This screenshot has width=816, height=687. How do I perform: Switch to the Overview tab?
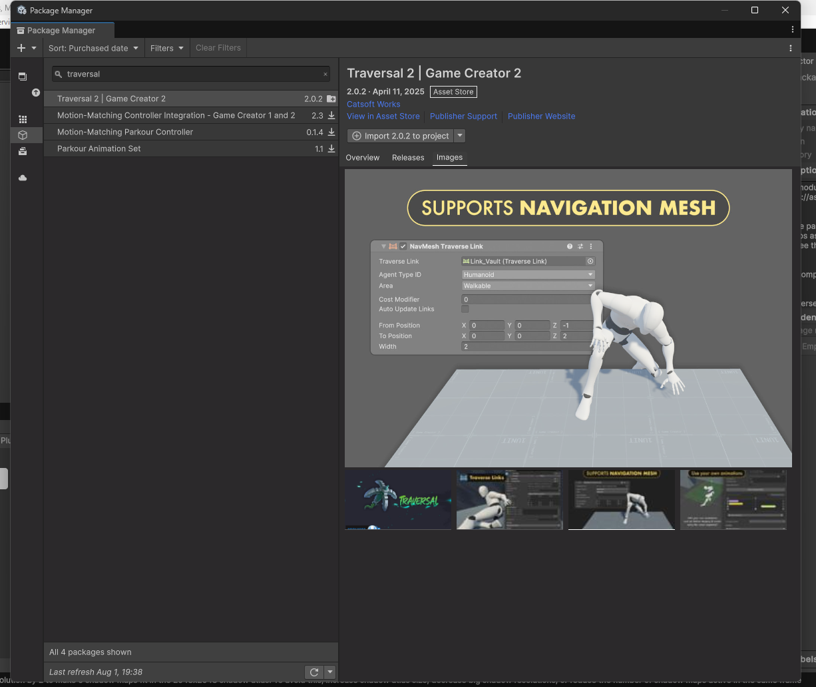coord(363,158)
